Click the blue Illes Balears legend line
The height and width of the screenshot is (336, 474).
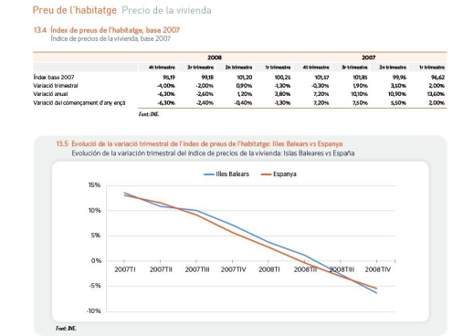click(x=209, y=174)
